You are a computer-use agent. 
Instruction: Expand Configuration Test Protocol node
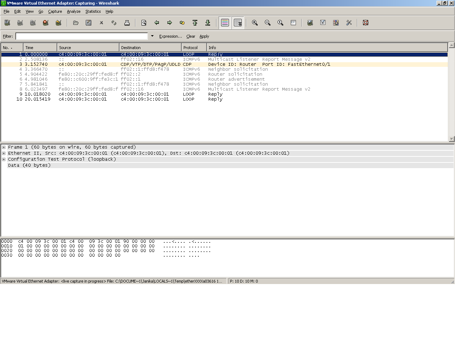[x=4, y=159]
